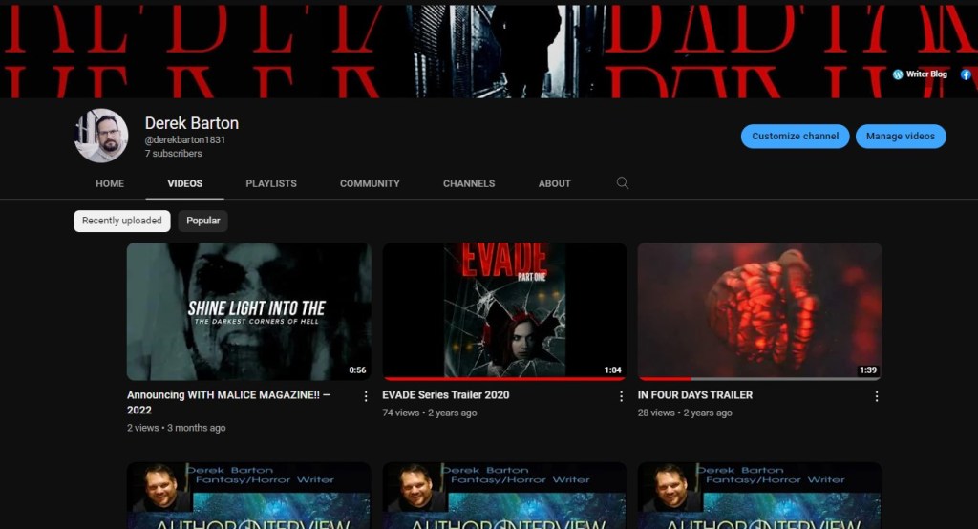Expand action menu for IN FOUR DAYS TRAILER

pos(876,396)
